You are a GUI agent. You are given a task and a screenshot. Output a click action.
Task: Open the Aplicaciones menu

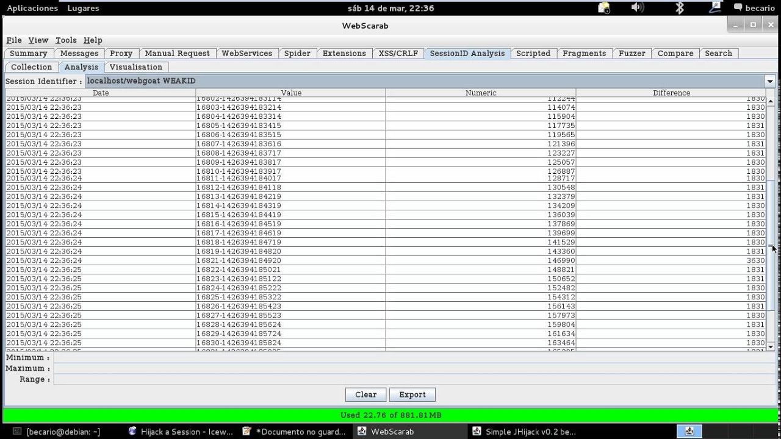pyautogui.click(x=32, y=8)
